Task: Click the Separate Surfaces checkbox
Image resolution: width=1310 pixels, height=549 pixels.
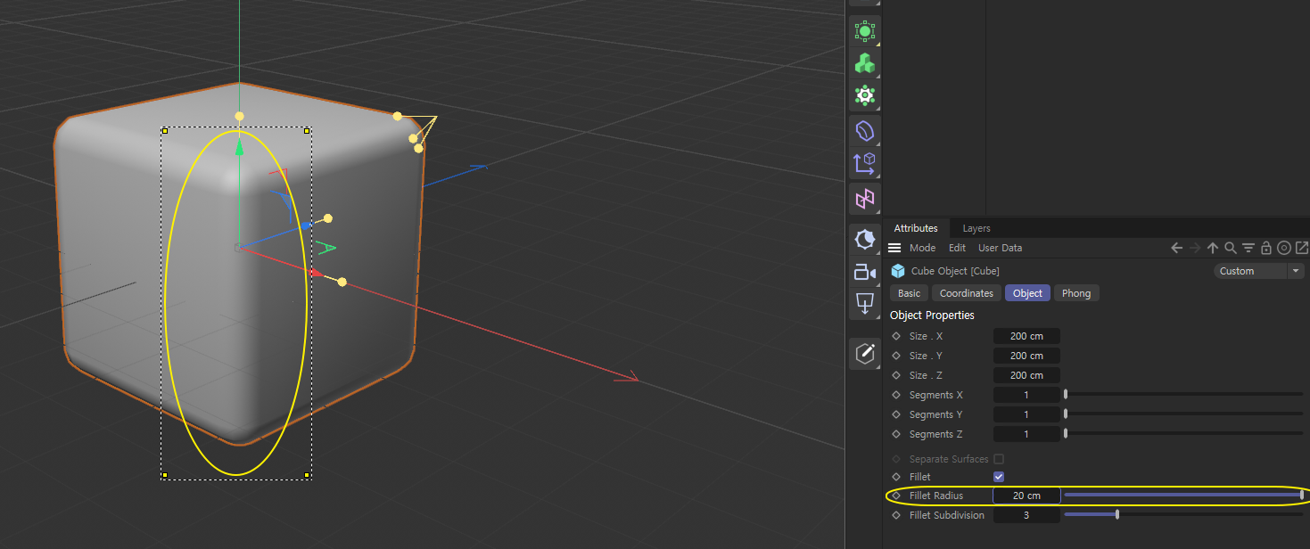Action: pyautogui.click(x=999, y=459)
